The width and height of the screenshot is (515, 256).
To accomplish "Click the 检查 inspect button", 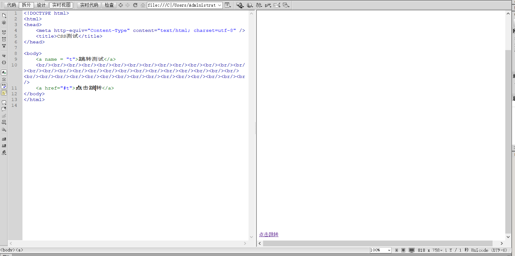I will 109,5.
